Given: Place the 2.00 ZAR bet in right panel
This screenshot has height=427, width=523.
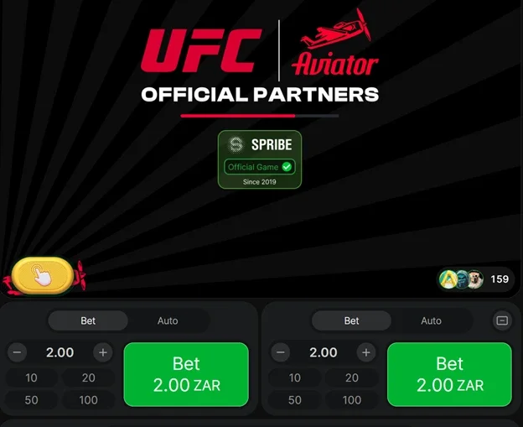Looking at the screenshot, I should coord(449,374).
